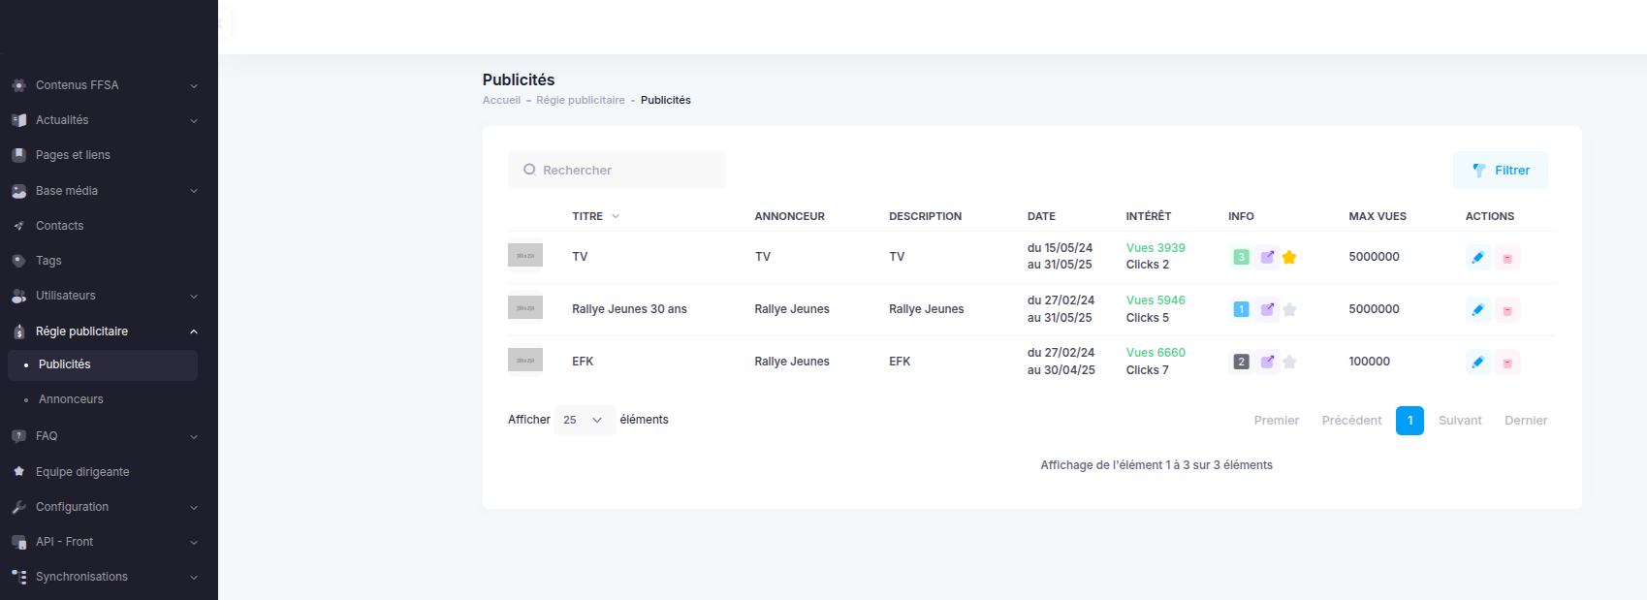Go to page 1 in pagination
The height and width of the screenshot is (600, 1647).
(1409, 421)
